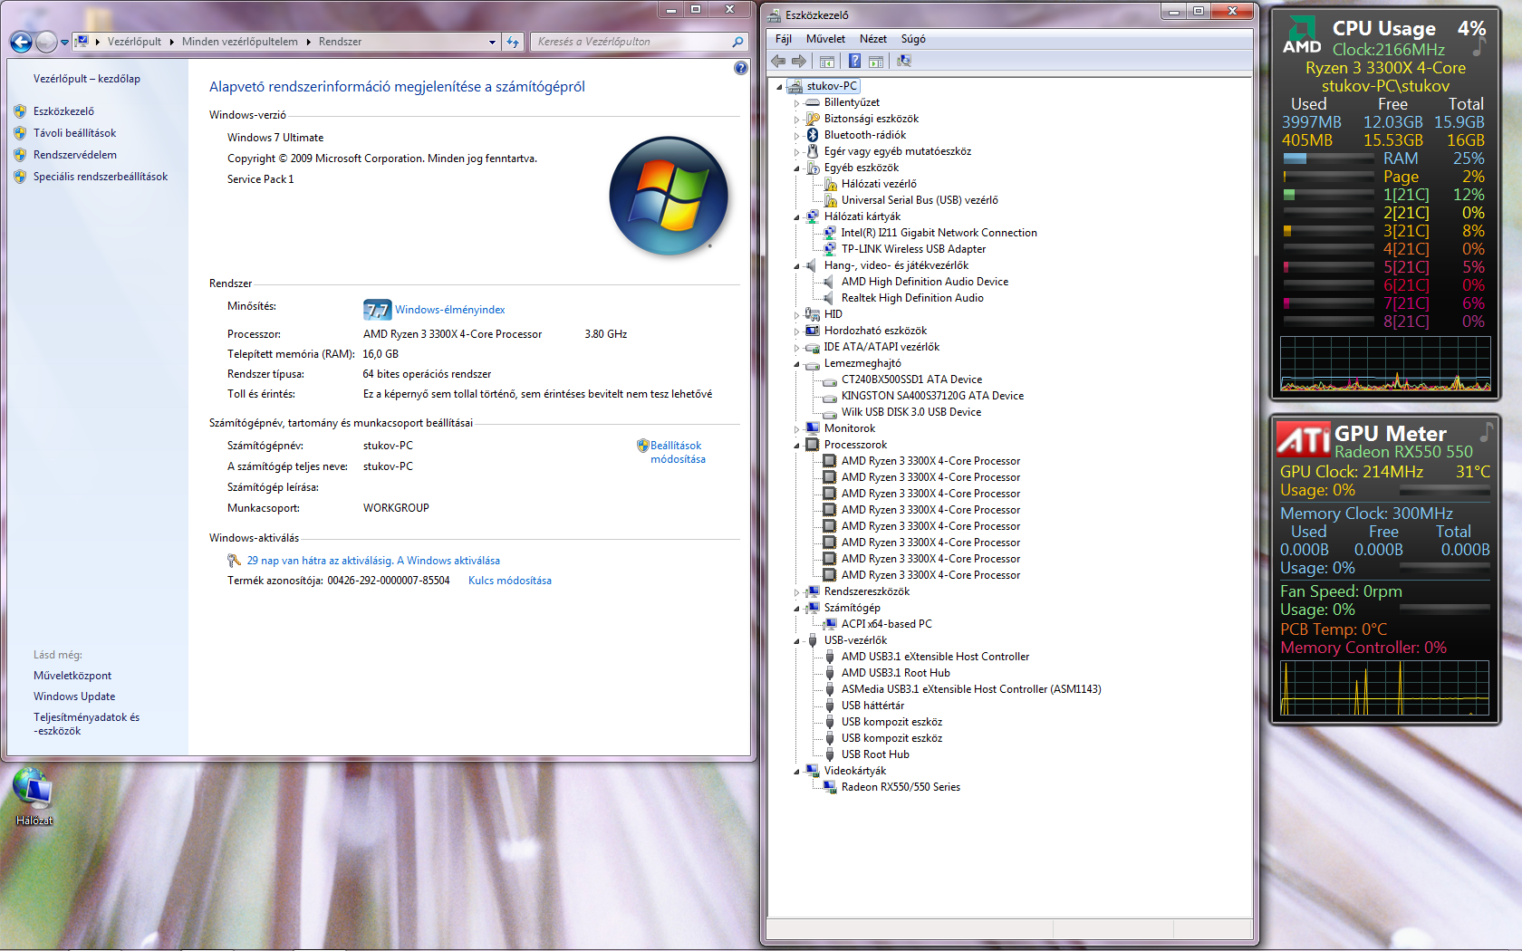The height and width of the screenshot is (951, 1522).
Task: Open the Művelet menu
Action: [825, 39]
